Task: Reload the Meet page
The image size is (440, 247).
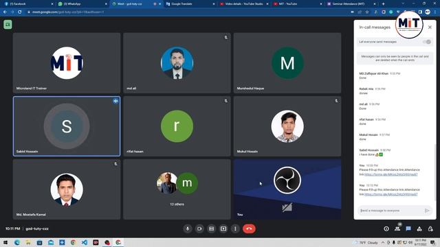Action: point(20,12)
